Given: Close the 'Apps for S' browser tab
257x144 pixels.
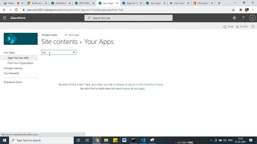Looking at the screenshot, I should point(141,3).
